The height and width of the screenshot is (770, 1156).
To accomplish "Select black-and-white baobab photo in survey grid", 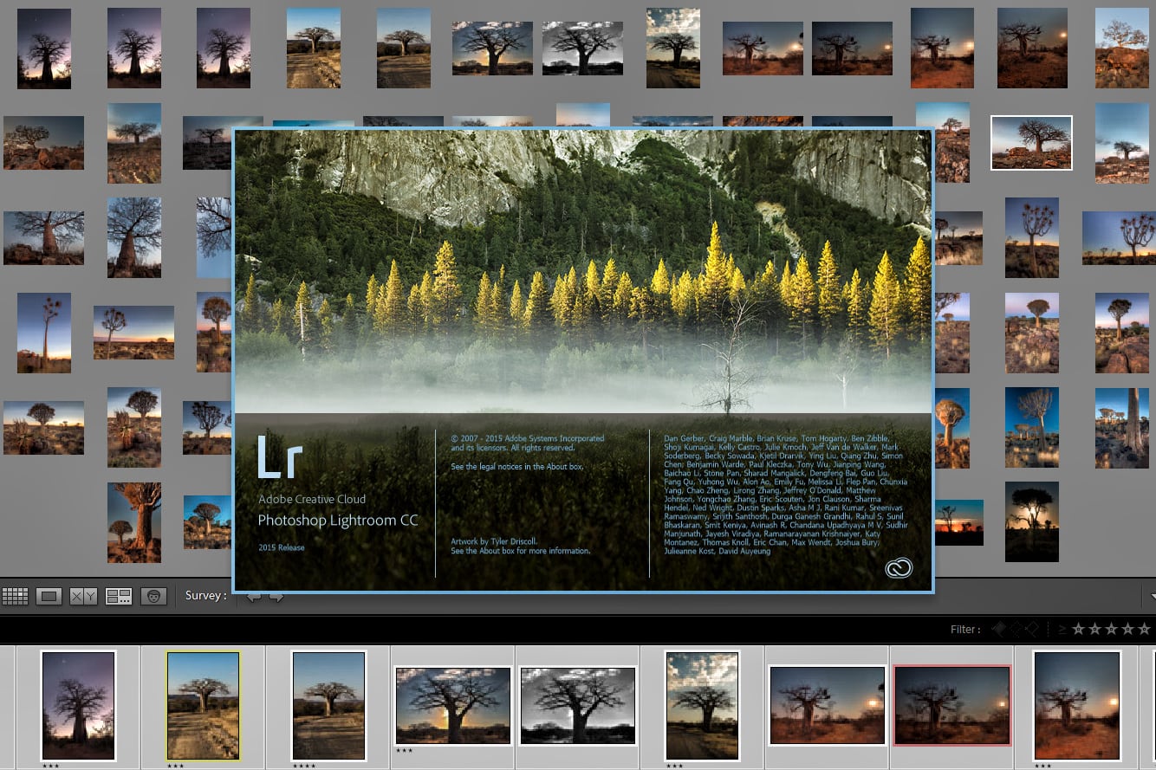I will point(582,49).
